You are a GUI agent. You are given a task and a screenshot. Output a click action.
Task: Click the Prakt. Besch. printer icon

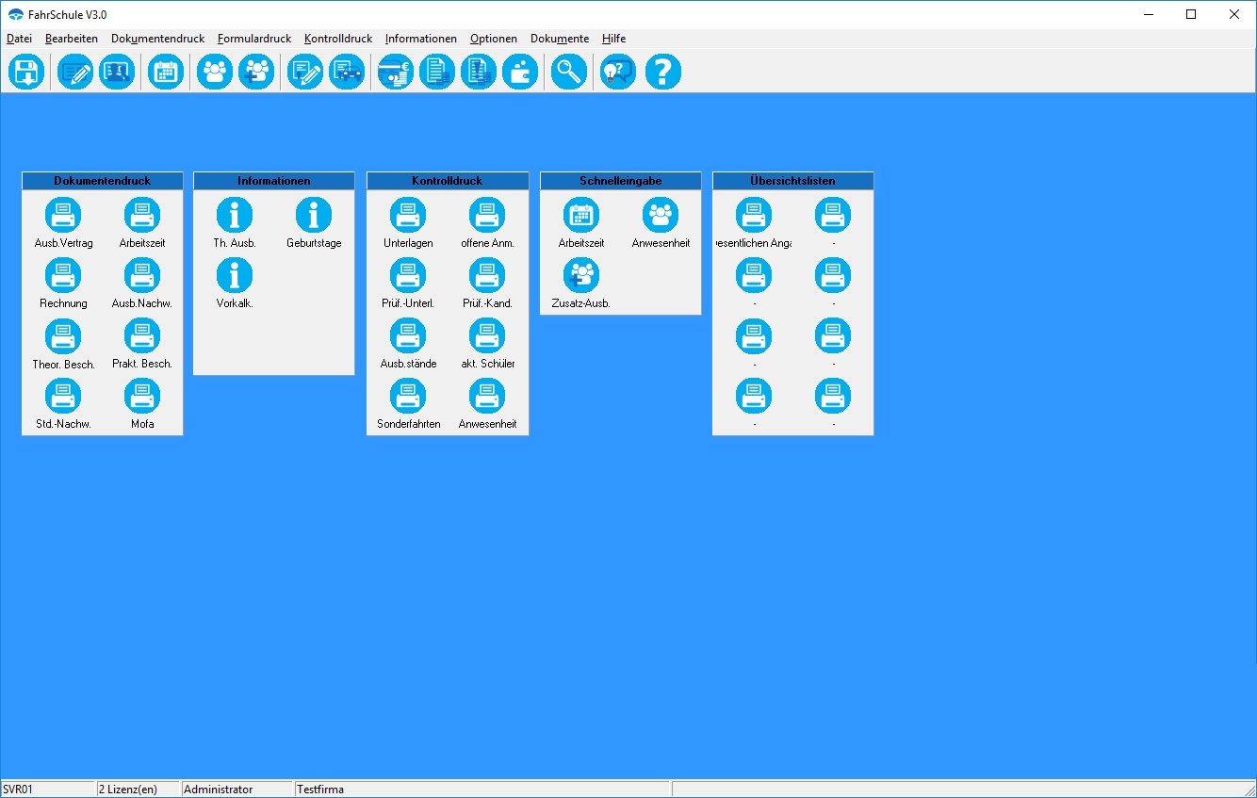(x=142, y=336)
